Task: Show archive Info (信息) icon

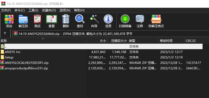Action: click(x=108, y=19)
